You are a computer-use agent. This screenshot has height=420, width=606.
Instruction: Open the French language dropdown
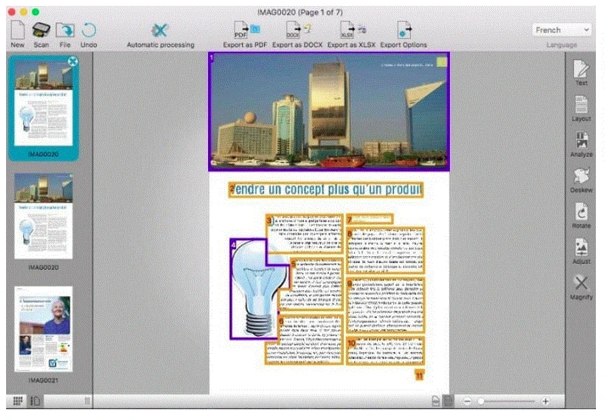561,30
